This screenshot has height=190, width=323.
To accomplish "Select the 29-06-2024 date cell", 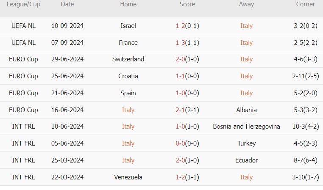I will click(x=67, y=59).
